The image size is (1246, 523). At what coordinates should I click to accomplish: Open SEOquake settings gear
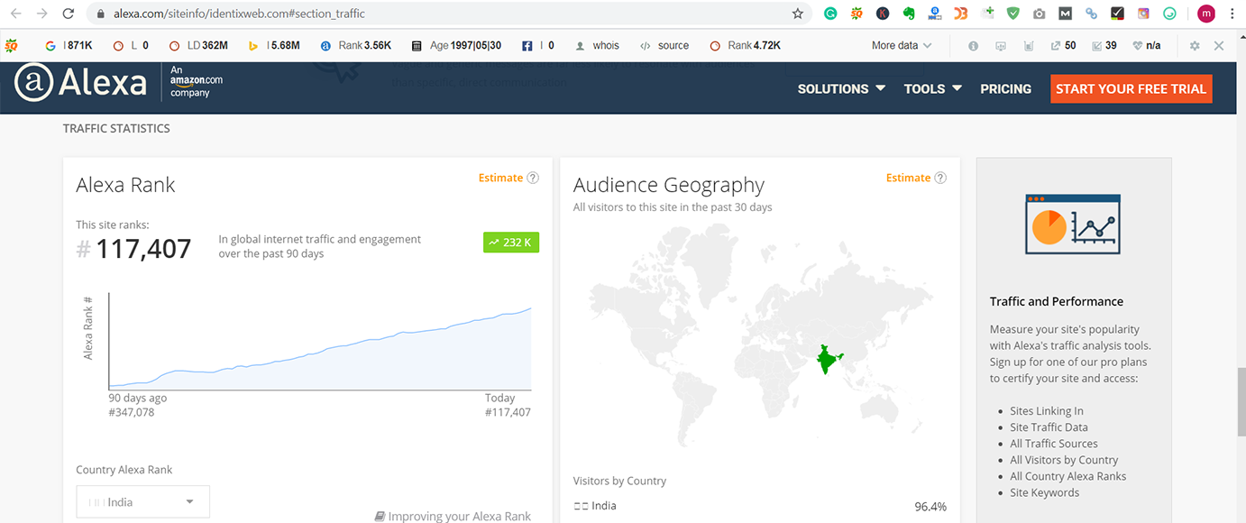[x=1195, y=46]
